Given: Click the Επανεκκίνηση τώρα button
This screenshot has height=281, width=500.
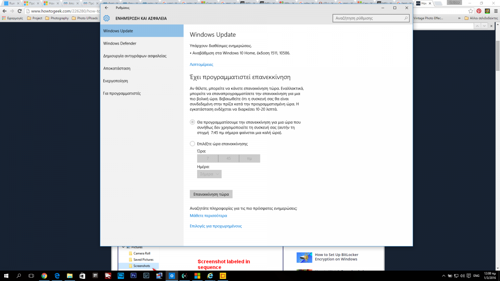Looking at the screenshot, I should 211,194.
